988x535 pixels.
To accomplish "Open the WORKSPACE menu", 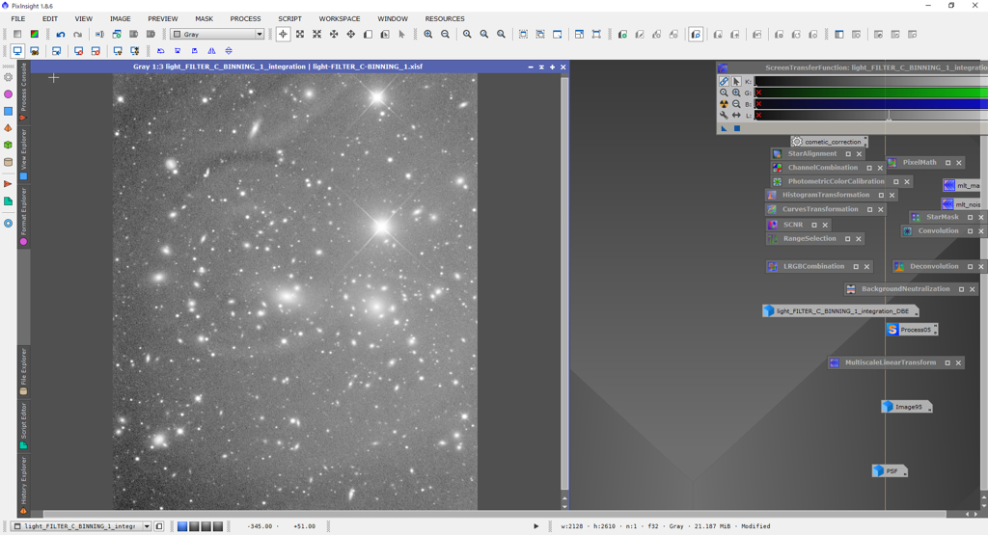I will [340, 19].
